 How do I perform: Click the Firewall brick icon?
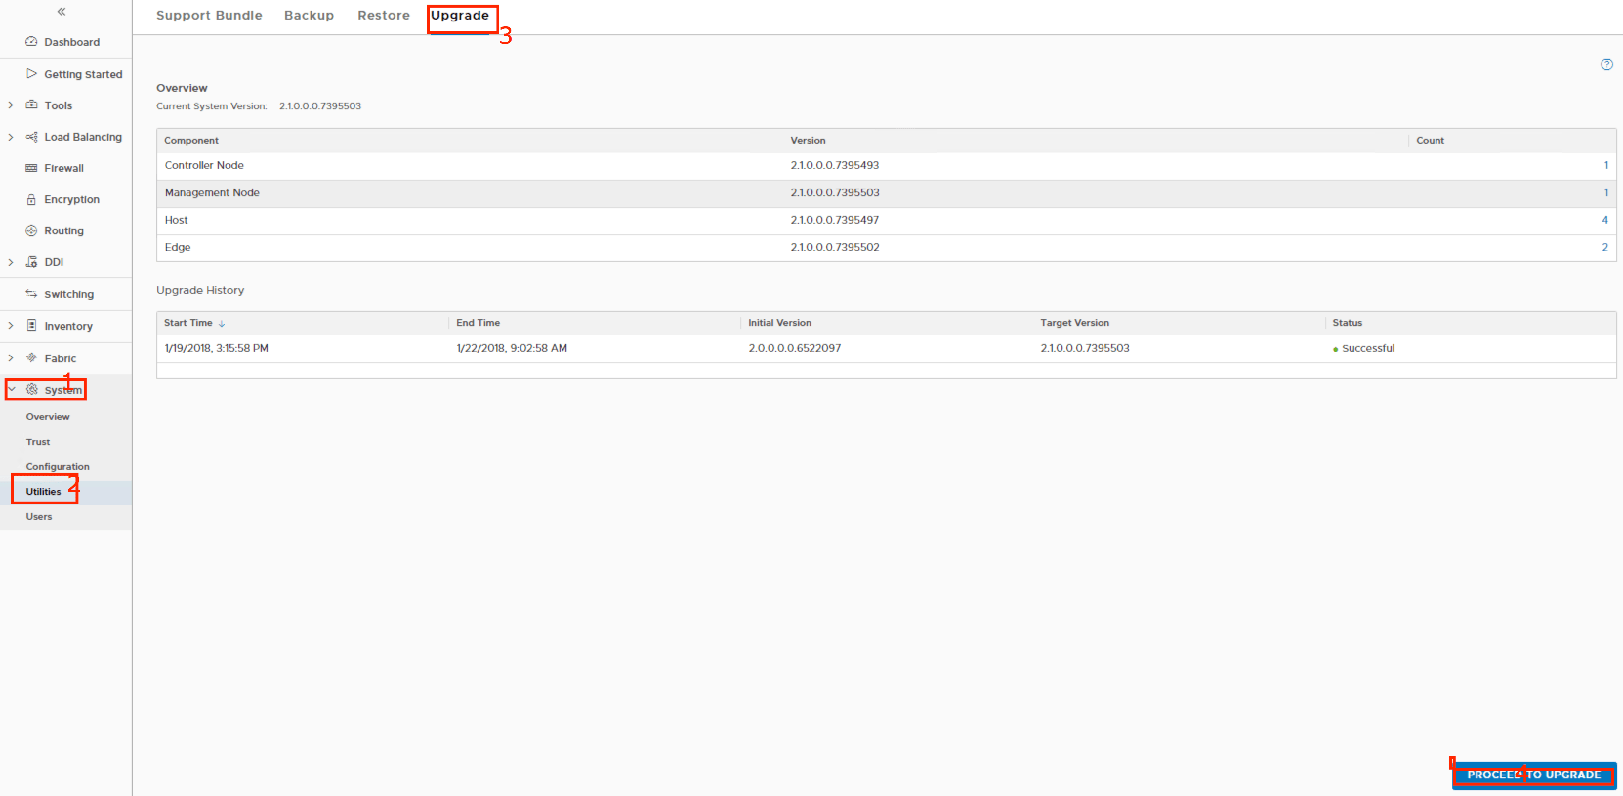coord(31,168)
